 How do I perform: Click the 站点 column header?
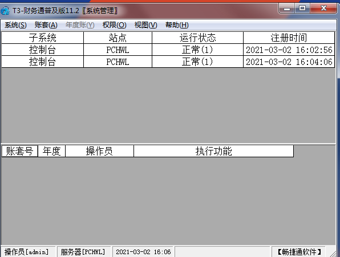pyautogui.click(x=118, y=38)
